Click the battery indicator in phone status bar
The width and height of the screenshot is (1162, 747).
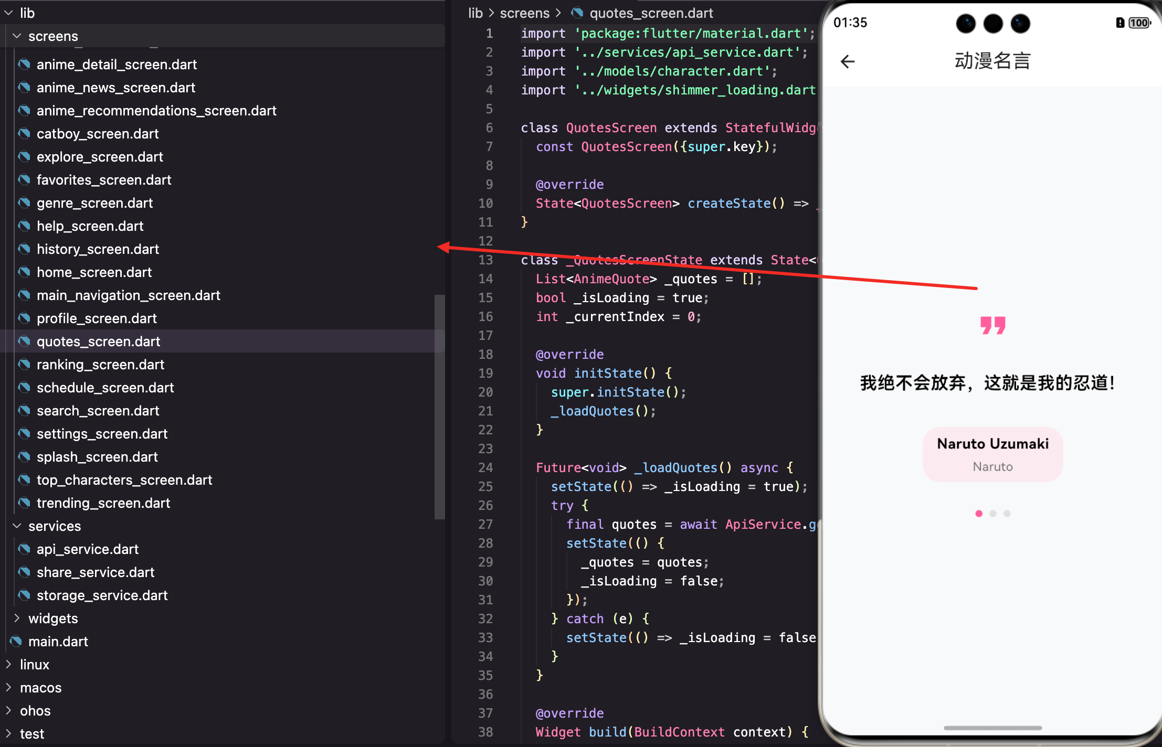tap(1138, 23)
